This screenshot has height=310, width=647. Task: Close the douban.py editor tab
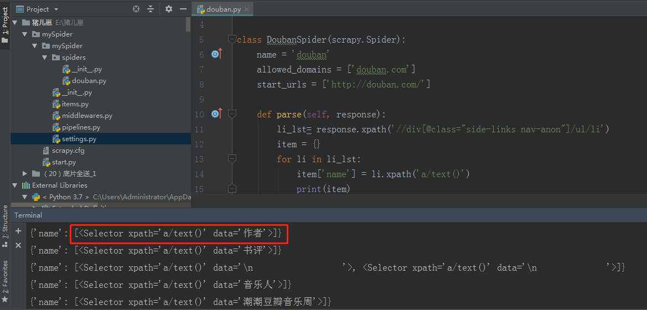click(x=246, y=9)
